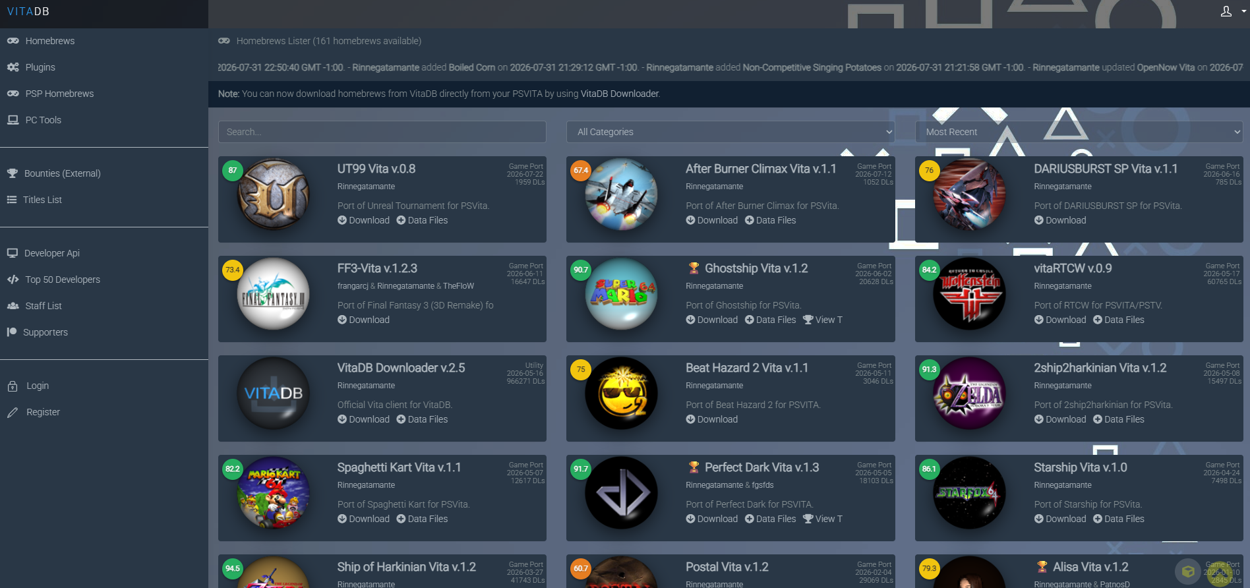Click the 86.1 rating badge on Starship Vita
The width and height of the screenshot is (1250, 588).
coord(929,469)
